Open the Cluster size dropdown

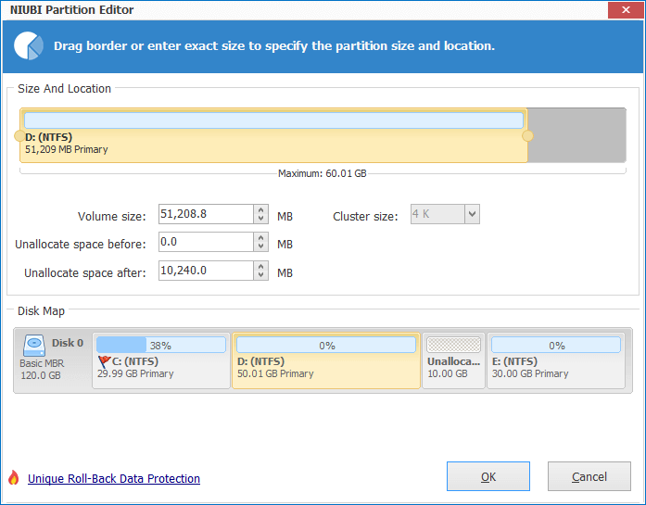[472, 214]
